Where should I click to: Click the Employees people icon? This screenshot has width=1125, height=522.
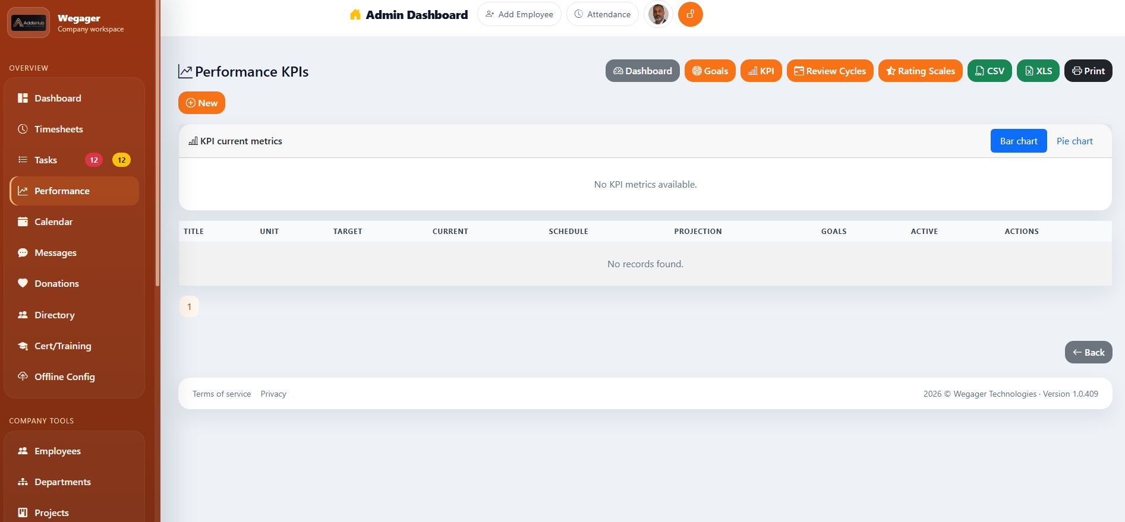click(23, 451)
